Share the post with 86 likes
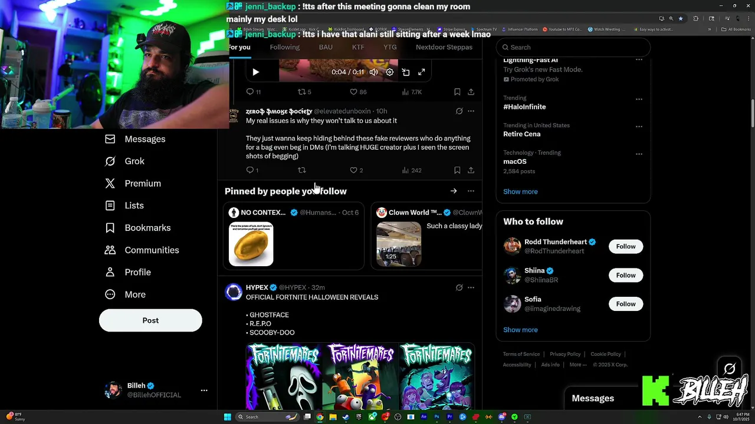 coord(471,92)
